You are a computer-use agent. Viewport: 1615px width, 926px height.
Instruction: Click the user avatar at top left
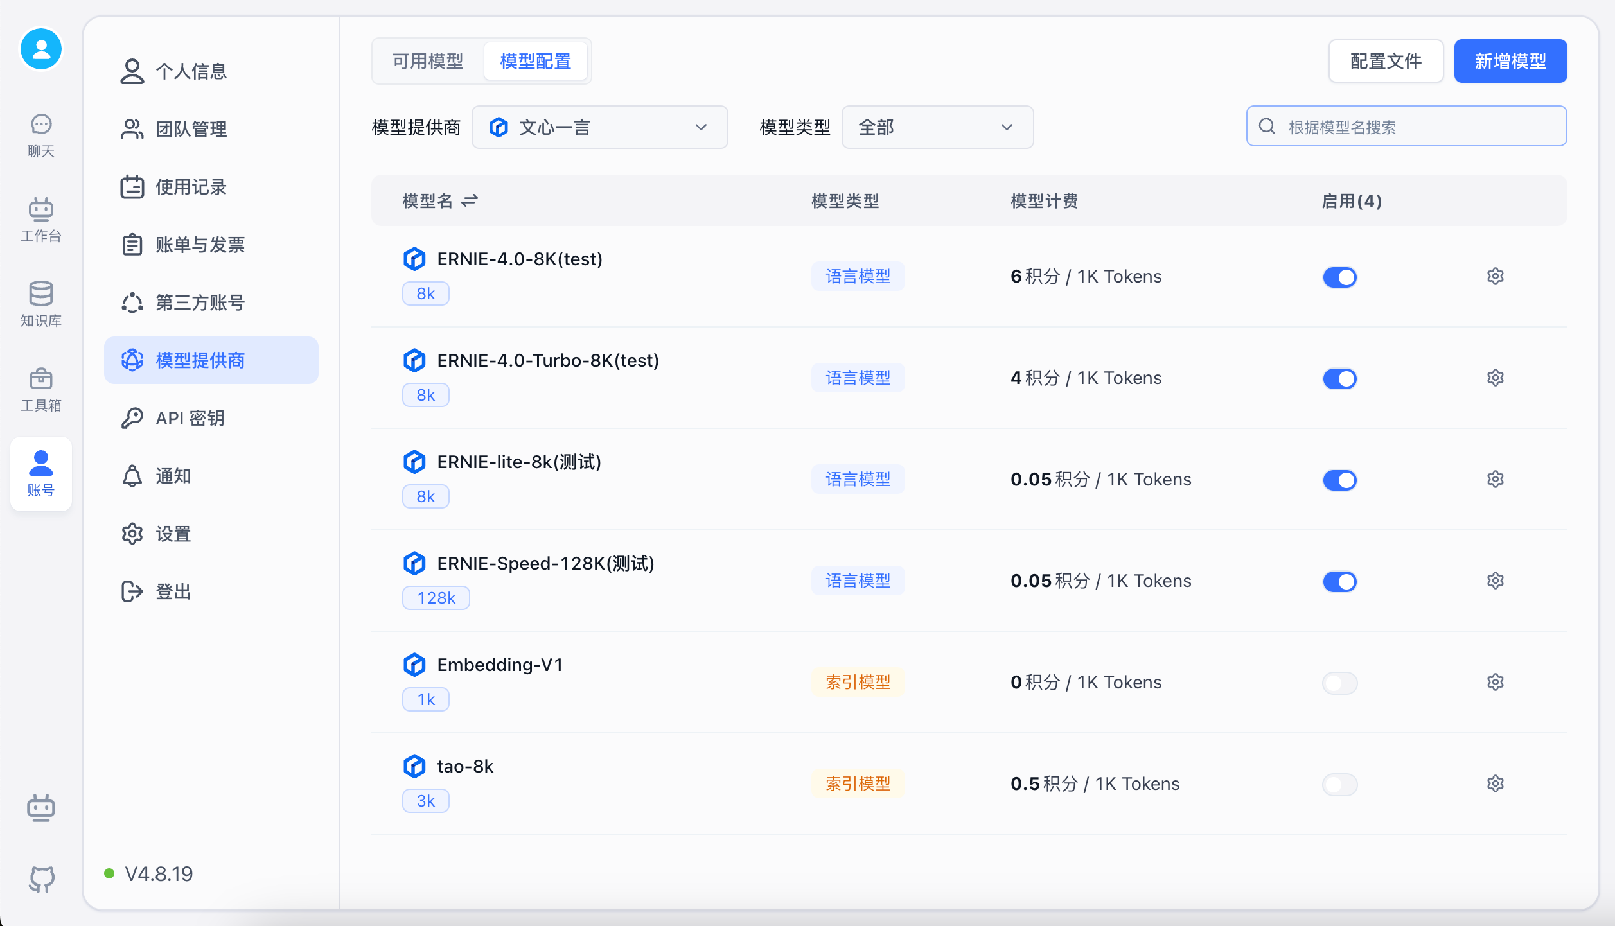[x=41, y=49]
